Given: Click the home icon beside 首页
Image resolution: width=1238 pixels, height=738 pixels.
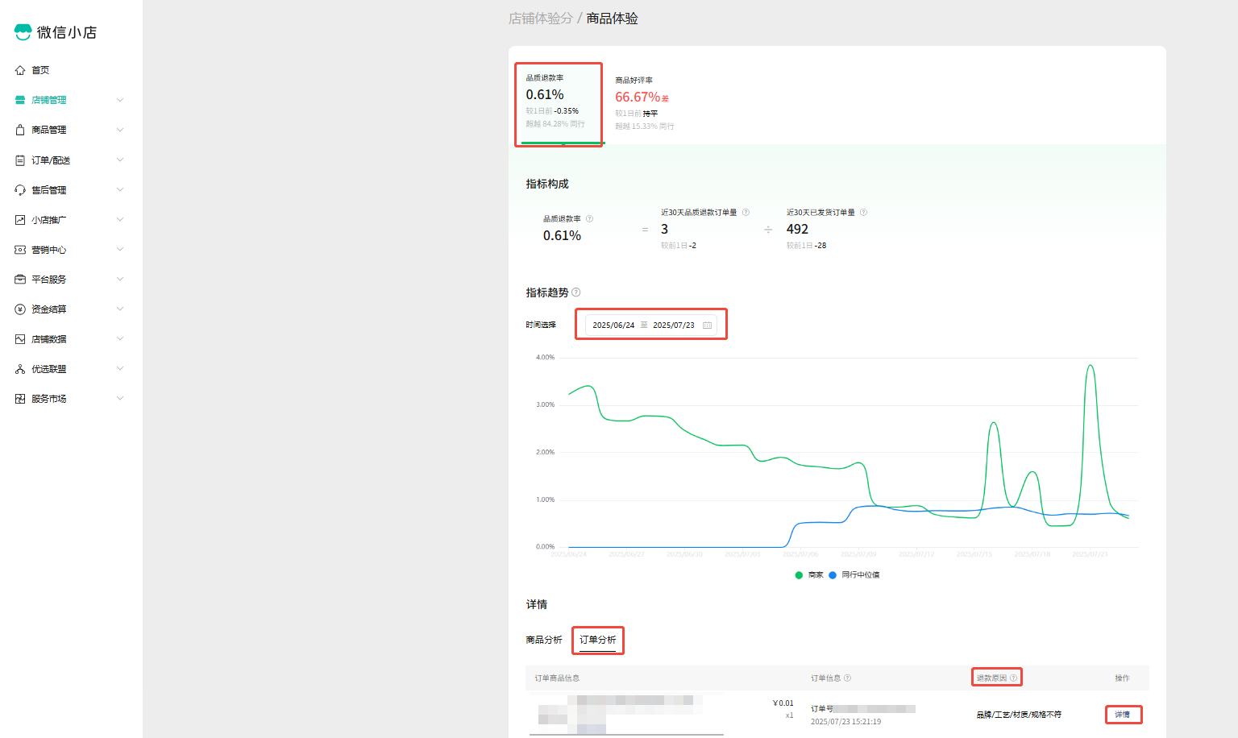Looking at the screenshot, I should coord(20,70).
